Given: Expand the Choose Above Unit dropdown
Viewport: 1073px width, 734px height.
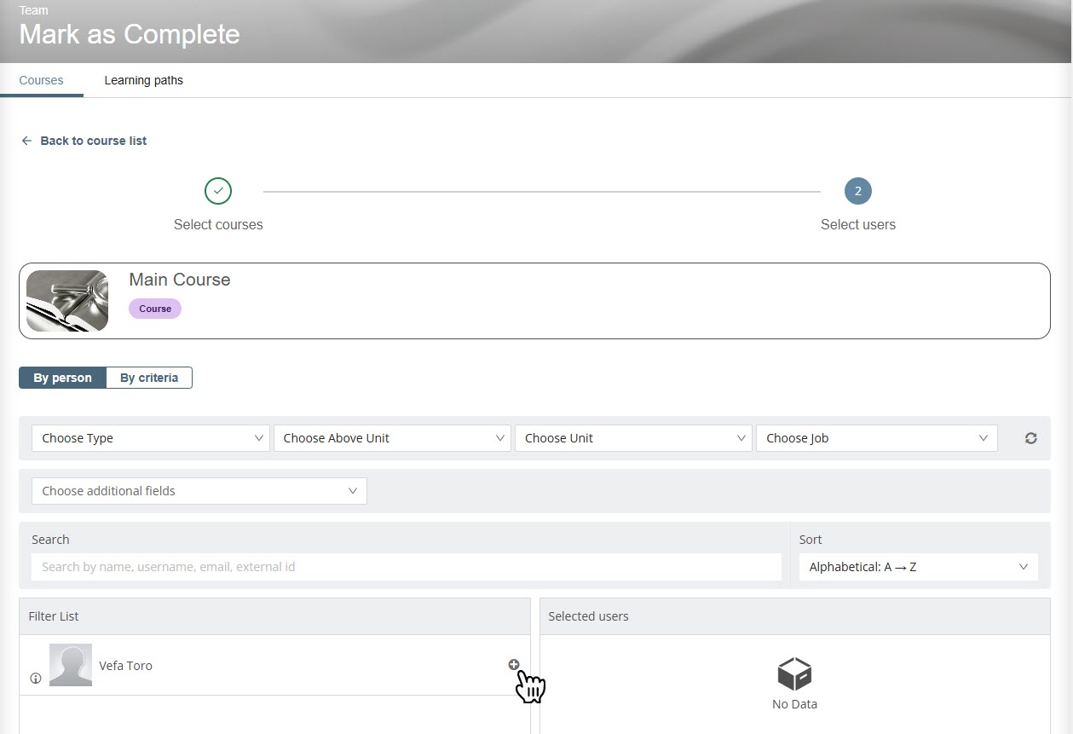Looking at the screenshot, I should (392, 438).
